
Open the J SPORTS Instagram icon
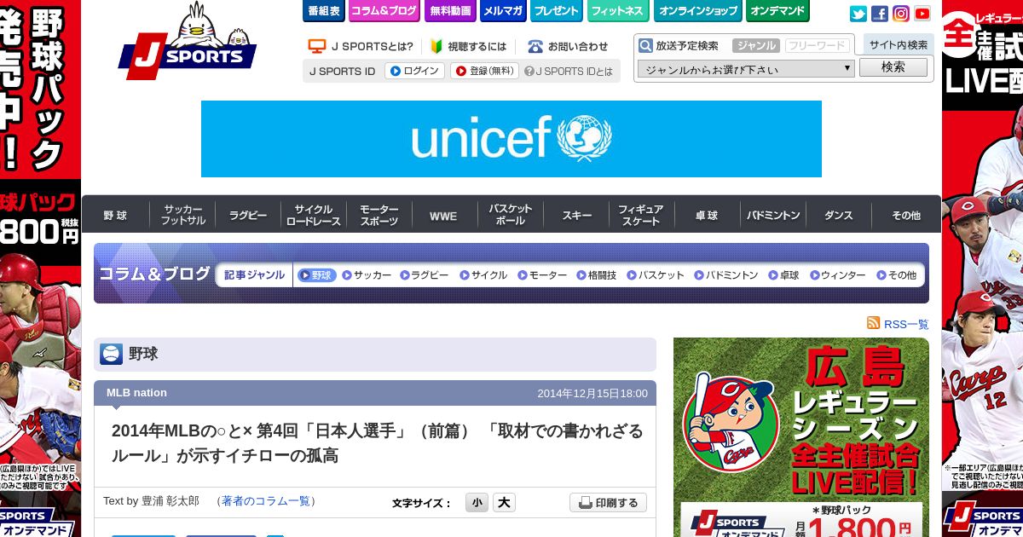901,14
